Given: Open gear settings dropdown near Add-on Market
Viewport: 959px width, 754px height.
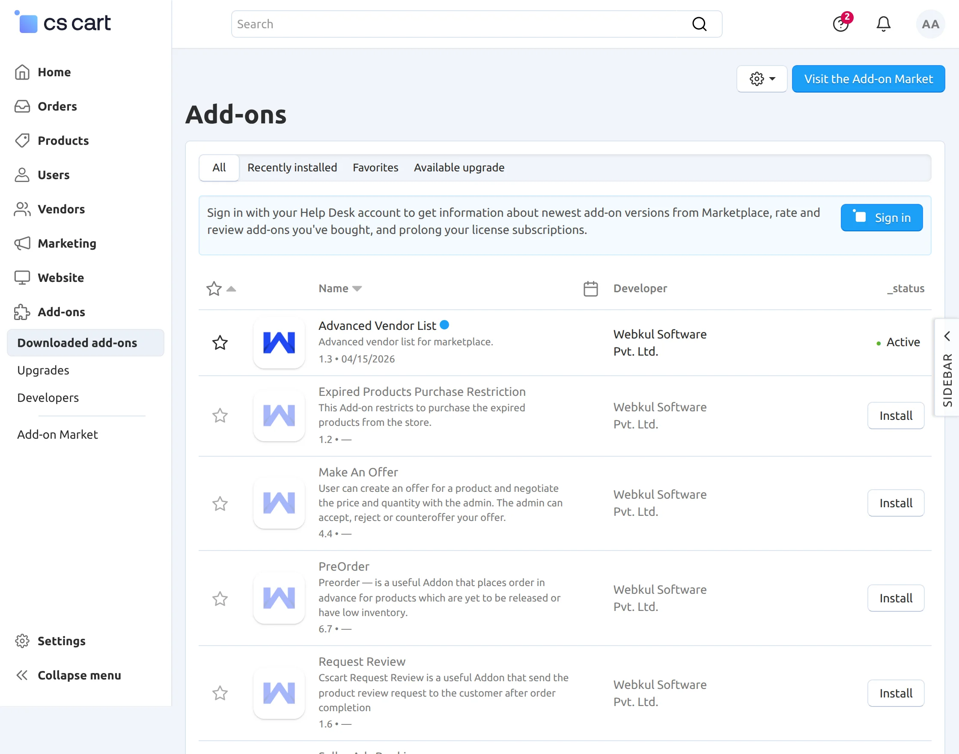Looking at the screenshot, I should pos(762,79).
